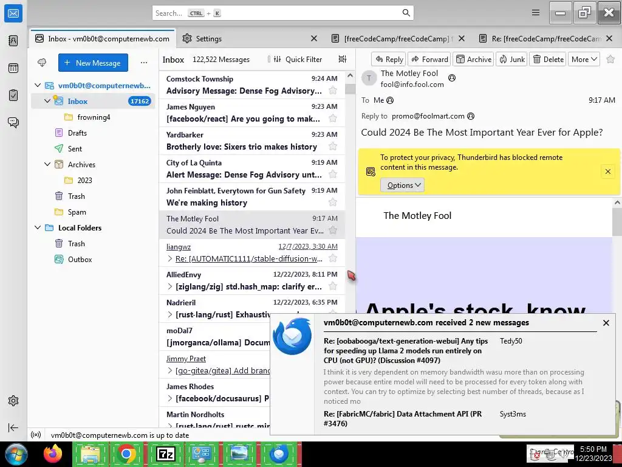Open file explorer from taskbar

click(90, 454)
